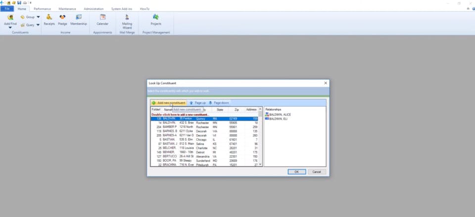Launch the Mailing Wizard icon
The image size is (475, 217).
click(127, 21)
